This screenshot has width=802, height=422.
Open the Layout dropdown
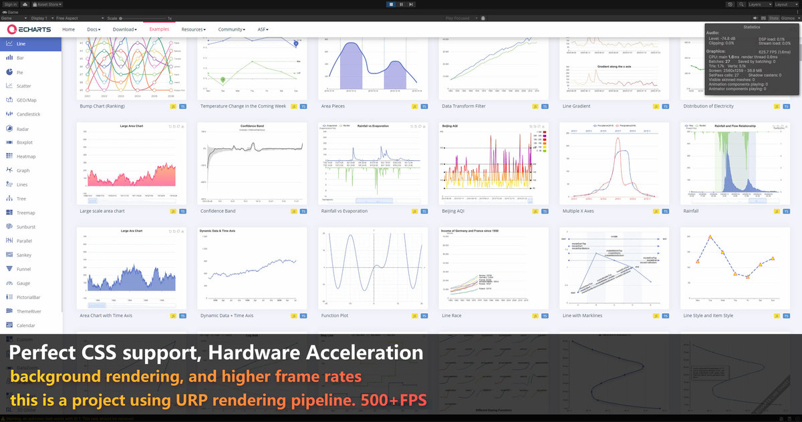coord(787,4)
